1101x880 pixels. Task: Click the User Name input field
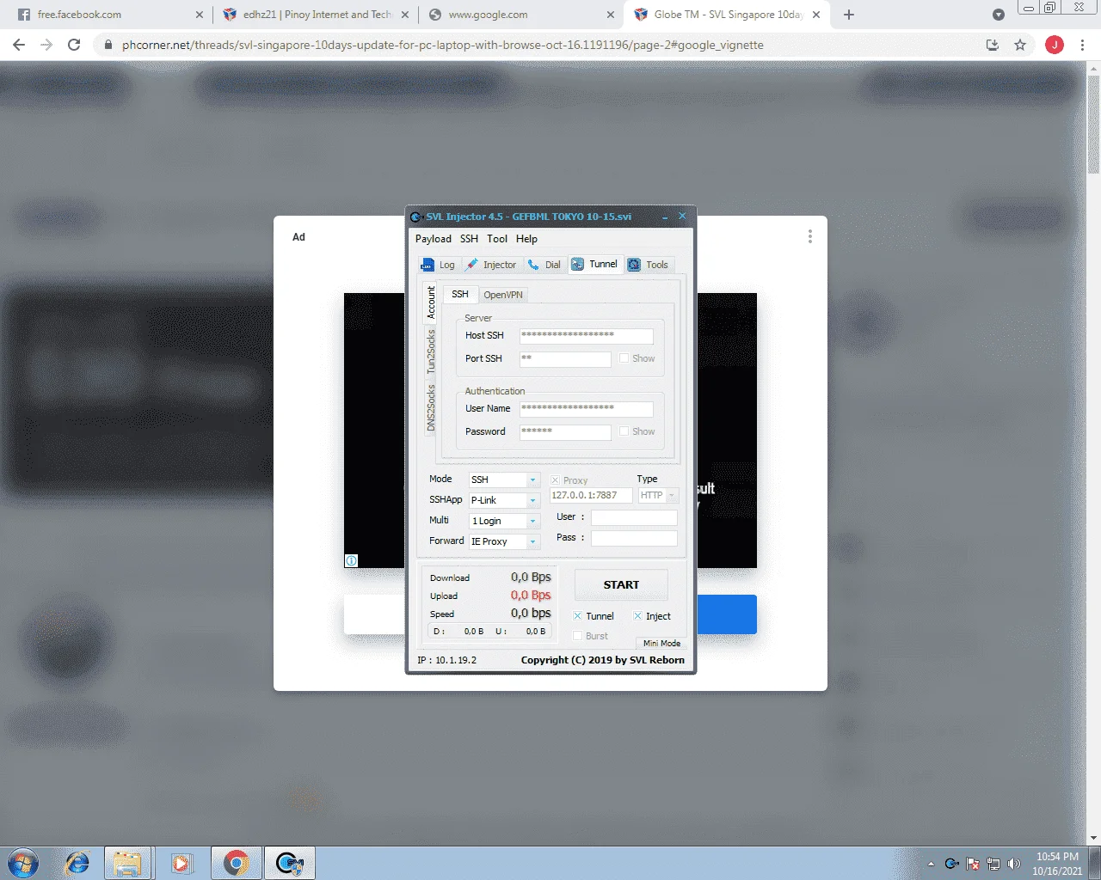tap(586, 409)
